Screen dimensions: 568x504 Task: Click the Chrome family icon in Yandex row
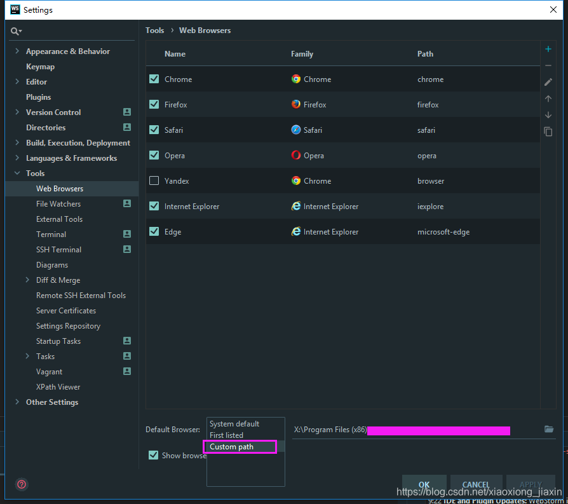click(x=296, y=180)
